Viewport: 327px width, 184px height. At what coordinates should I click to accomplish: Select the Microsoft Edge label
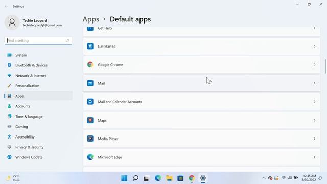click(x=110, y=157)
